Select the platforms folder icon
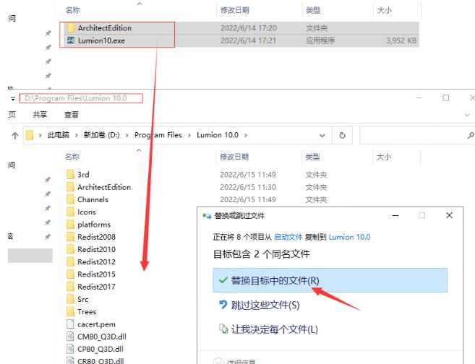475x364 pixels. click(70, 224)
